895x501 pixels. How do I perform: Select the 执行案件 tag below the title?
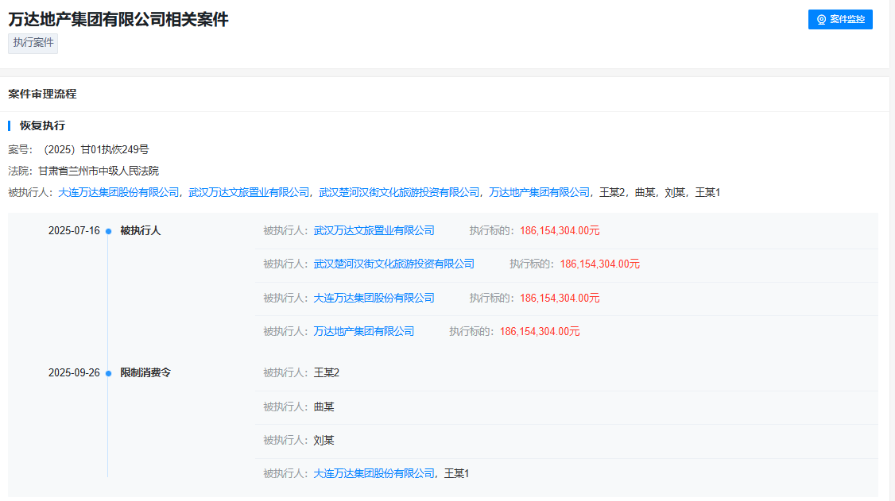point(33,43)
